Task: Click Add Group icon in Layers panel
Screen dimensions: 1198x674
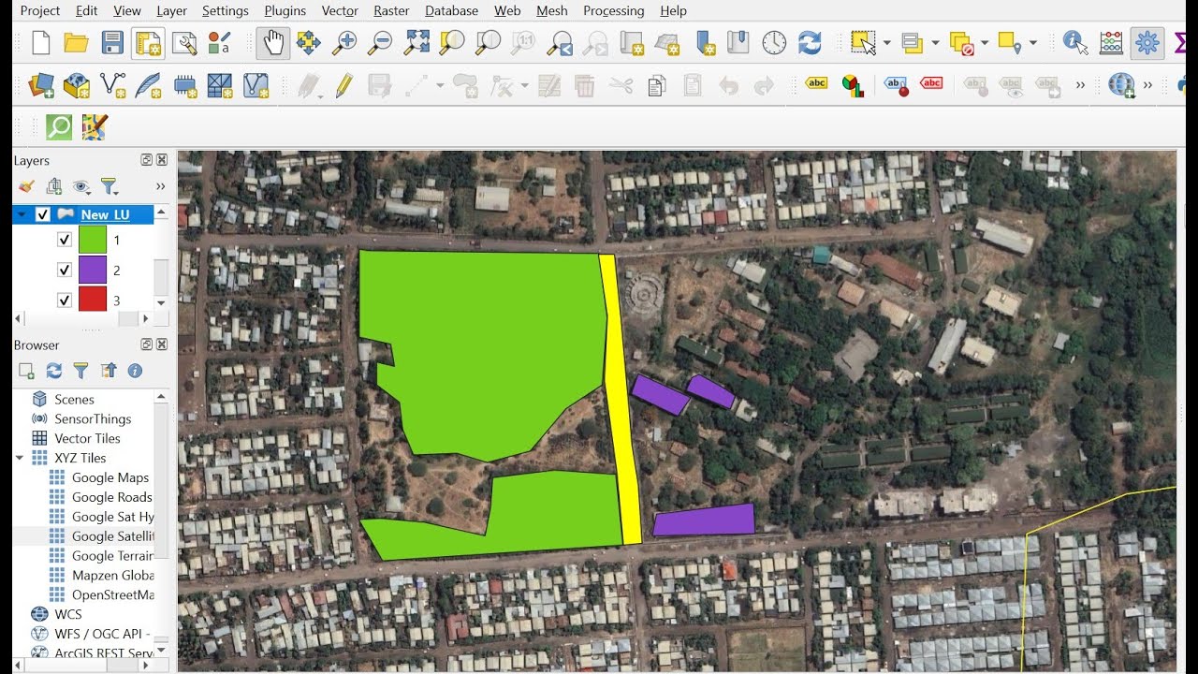Action: 53,186
